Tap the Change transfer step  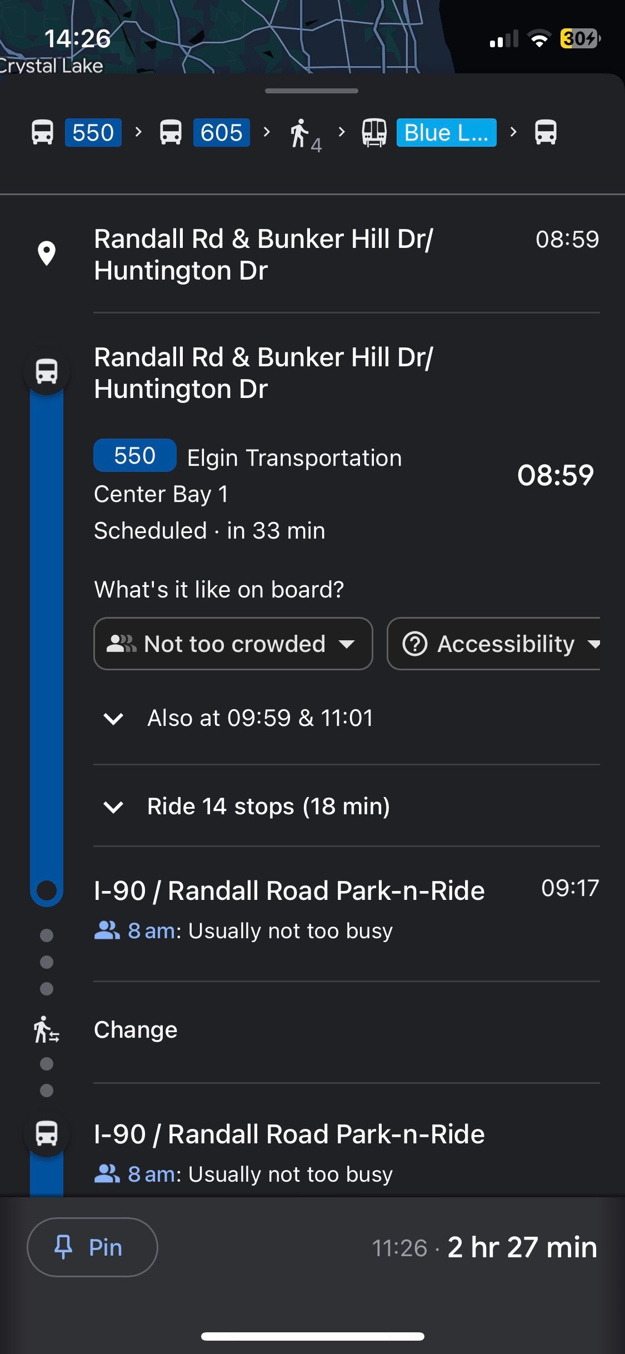pyautogui.click(x=136, y=1030)
